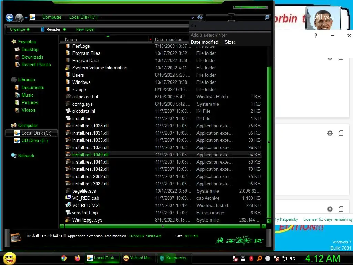Select Local Disk (C:) breadcrumb
353x265 pixels.
click(x=83, y=17)
